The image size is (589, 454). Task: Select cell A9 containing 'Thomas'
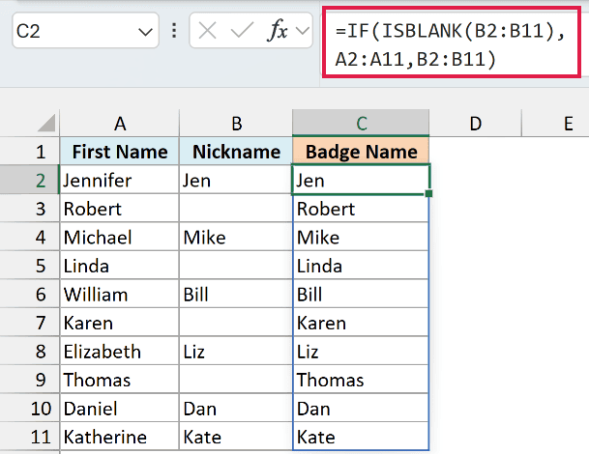pos(120,380)
